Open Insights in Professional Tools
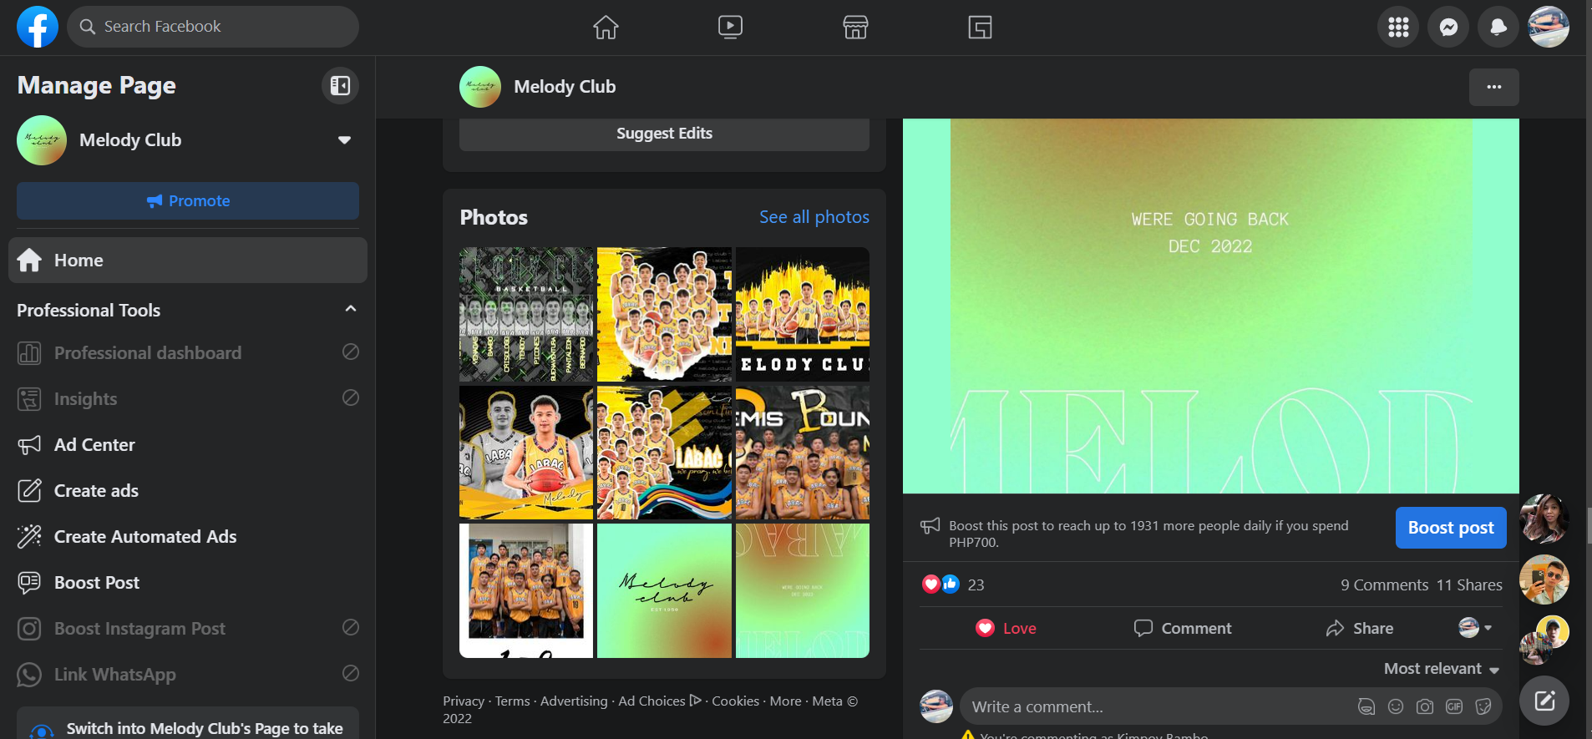The height and width of the screenshot is (739, 1592). point(188,399)
